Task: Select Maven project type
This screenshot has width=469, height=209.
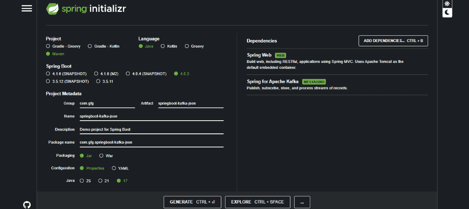Action: [55, 54]
